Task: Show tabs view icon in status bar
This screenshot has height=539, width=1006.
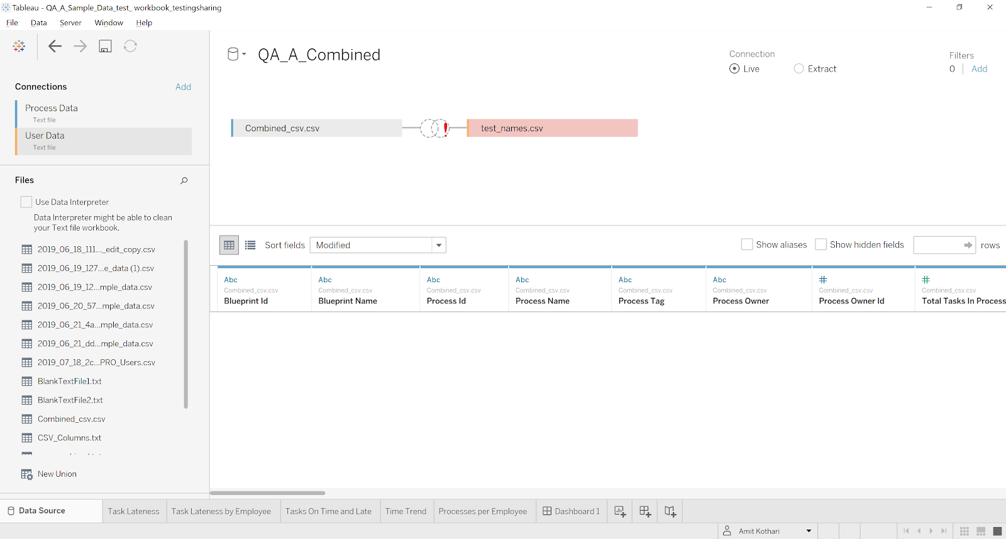Action: pyautogui.click(x=997, y=531)
